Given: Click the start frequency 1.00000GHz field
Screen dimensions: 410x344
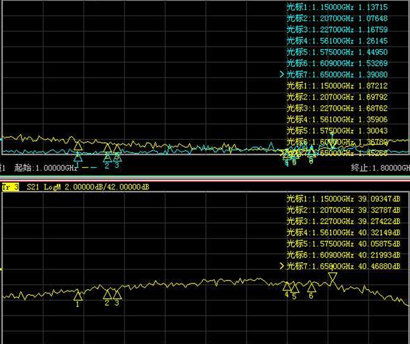Looking at the screenshot, I should coord(46,167).
